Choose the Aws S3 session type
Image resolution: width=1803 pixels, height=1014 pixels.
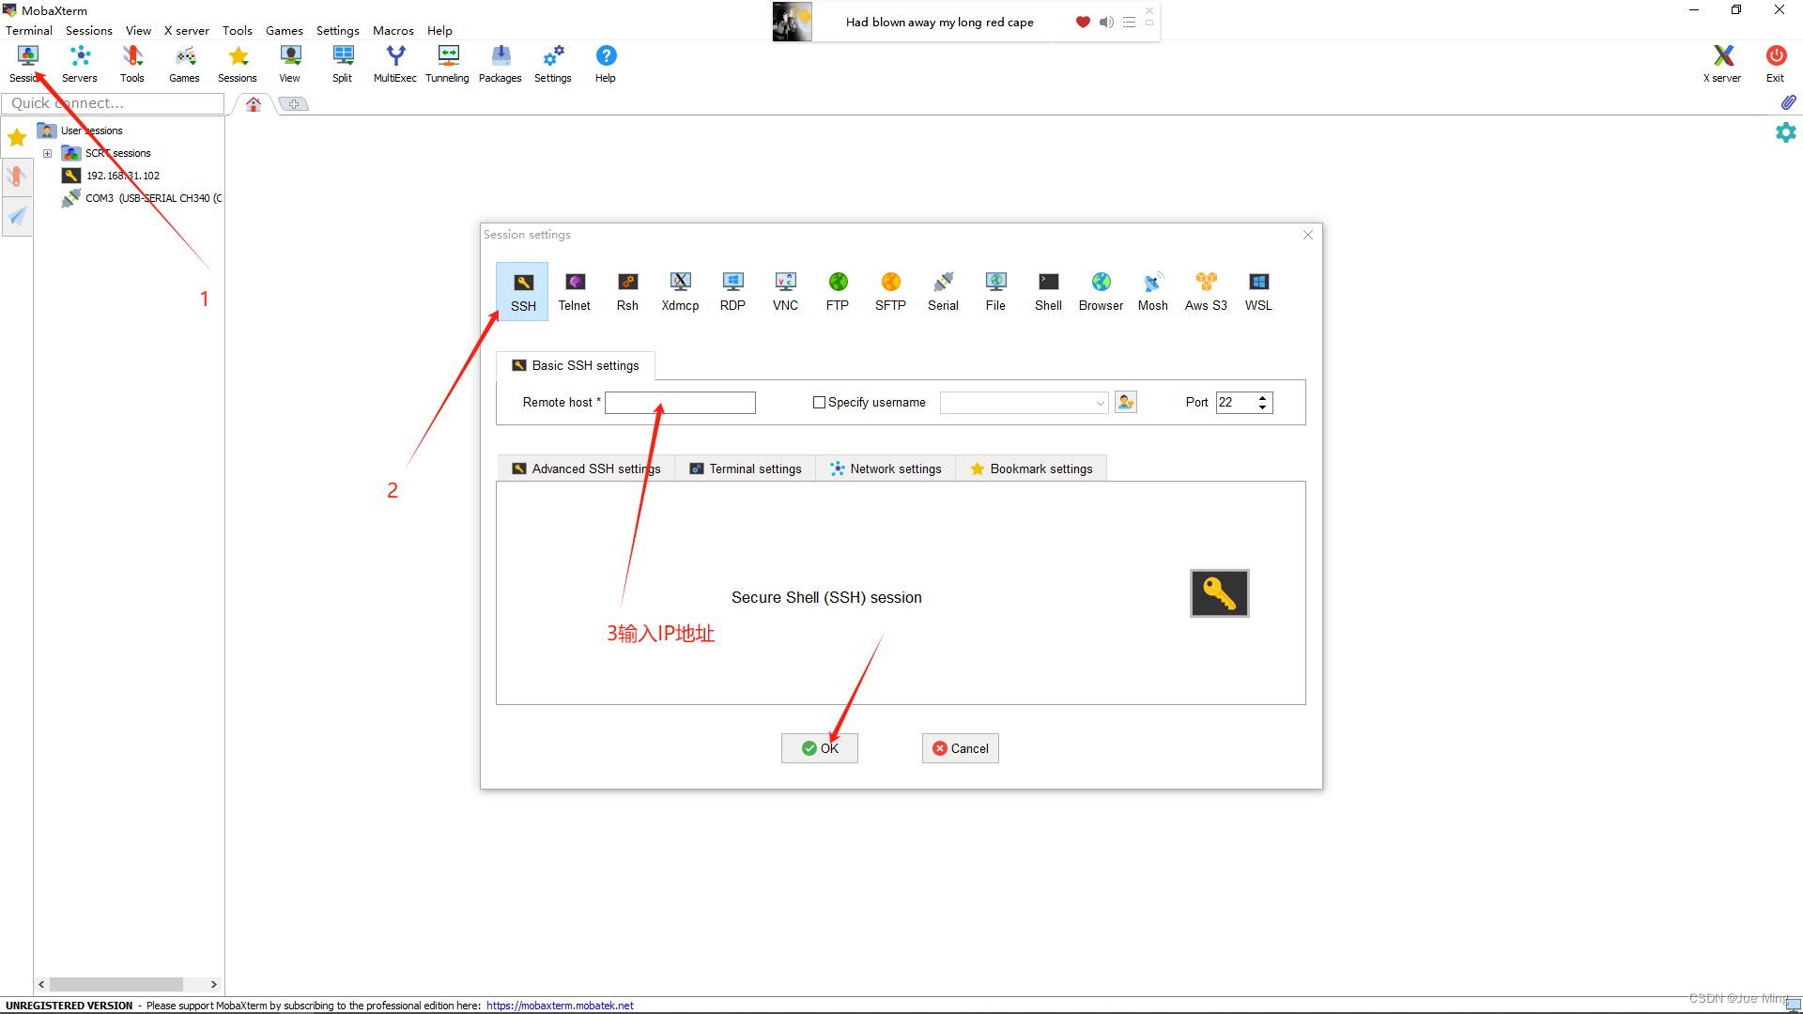1206,290
